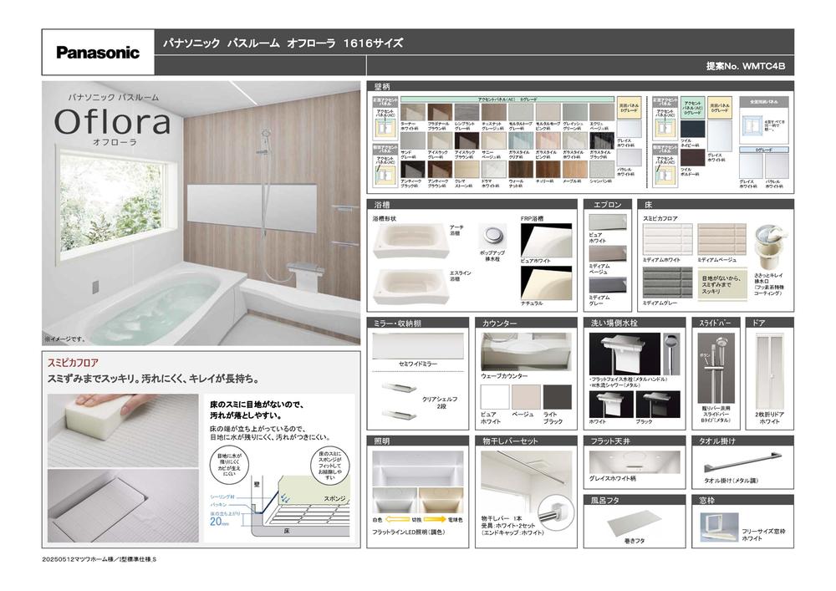Select the チェリー柄 wall pattern swatch
Viewport: 836px width, 591px height.
[x=548, y=169]
